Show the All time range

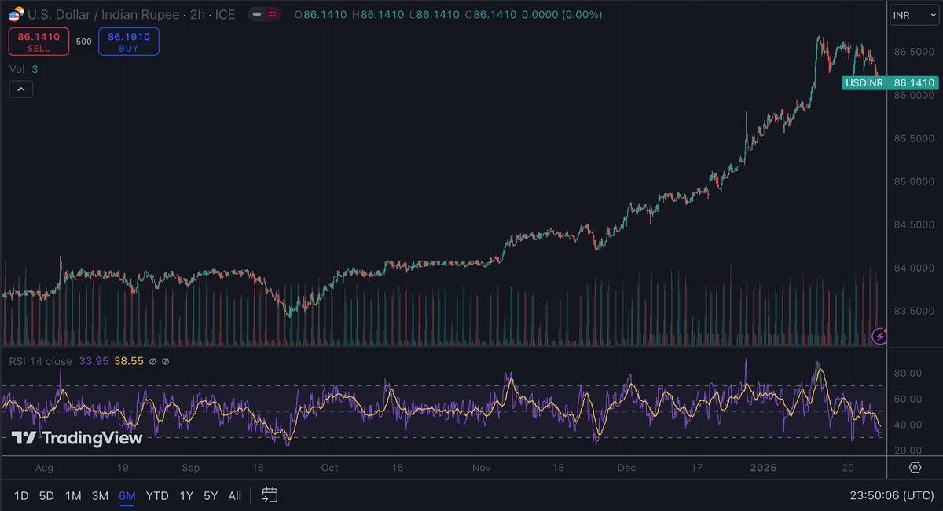(x=234, y=495)
